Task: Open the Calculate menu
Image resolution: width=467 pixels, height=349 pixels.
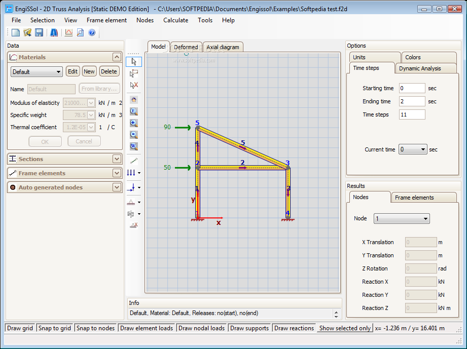Action: pyautogui.click(x=176, y=20)
